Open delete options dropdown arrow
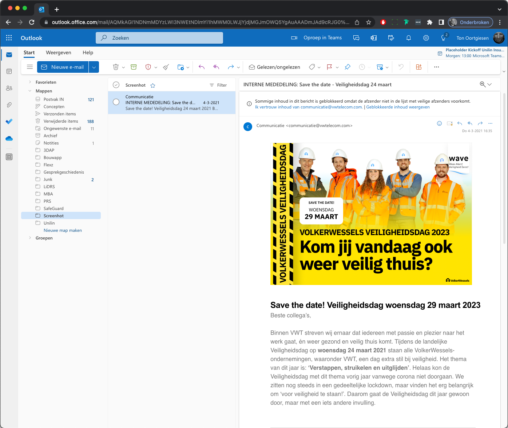 [x=123, y=67]
